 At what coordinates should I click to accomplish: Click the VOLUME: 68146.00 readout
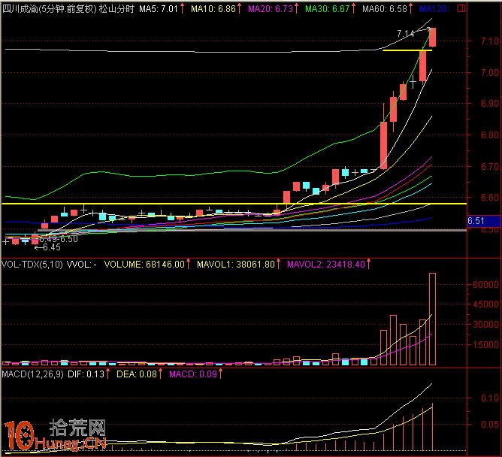(145, 265)
